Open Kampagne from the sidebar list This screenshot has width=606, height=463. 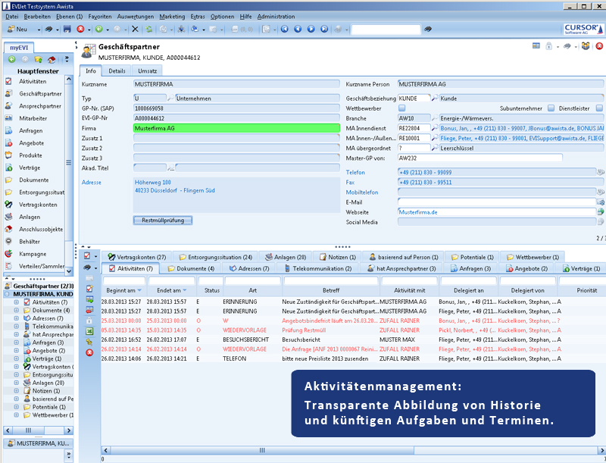coord(33,254)
